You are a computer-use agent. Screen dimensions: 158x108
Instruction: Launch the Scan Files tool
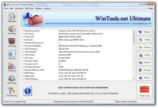[12, 30]
